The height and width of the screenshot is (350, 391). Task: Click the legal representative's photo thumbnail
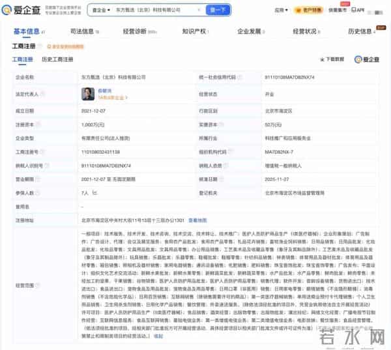88,94
